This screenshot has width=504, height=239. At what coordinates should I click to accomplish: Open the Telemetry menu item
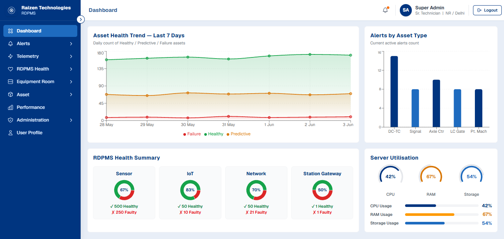pos(40,56)
